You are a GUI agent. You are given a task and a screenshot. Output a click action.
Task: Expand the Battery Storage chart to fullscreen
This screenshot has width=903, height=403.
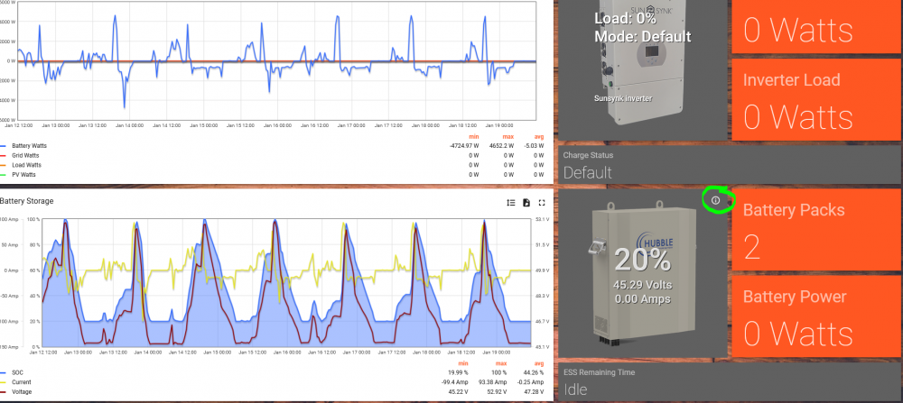click(x=541, y=202)
